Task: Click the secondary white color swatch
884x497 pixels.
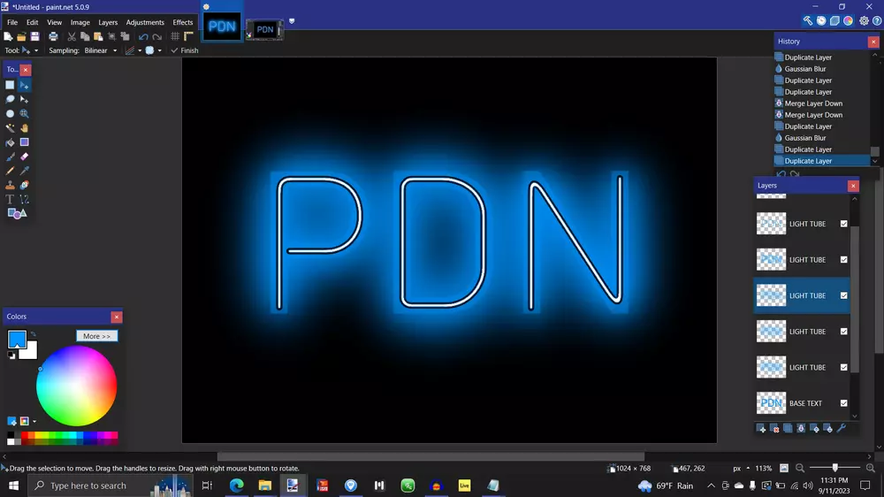Action: click(x=29, y=351)
